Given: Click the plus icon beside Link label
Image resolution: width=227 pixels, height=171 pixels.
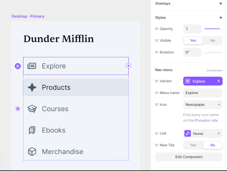Looking at the screenshot, I should pos(156,133).
